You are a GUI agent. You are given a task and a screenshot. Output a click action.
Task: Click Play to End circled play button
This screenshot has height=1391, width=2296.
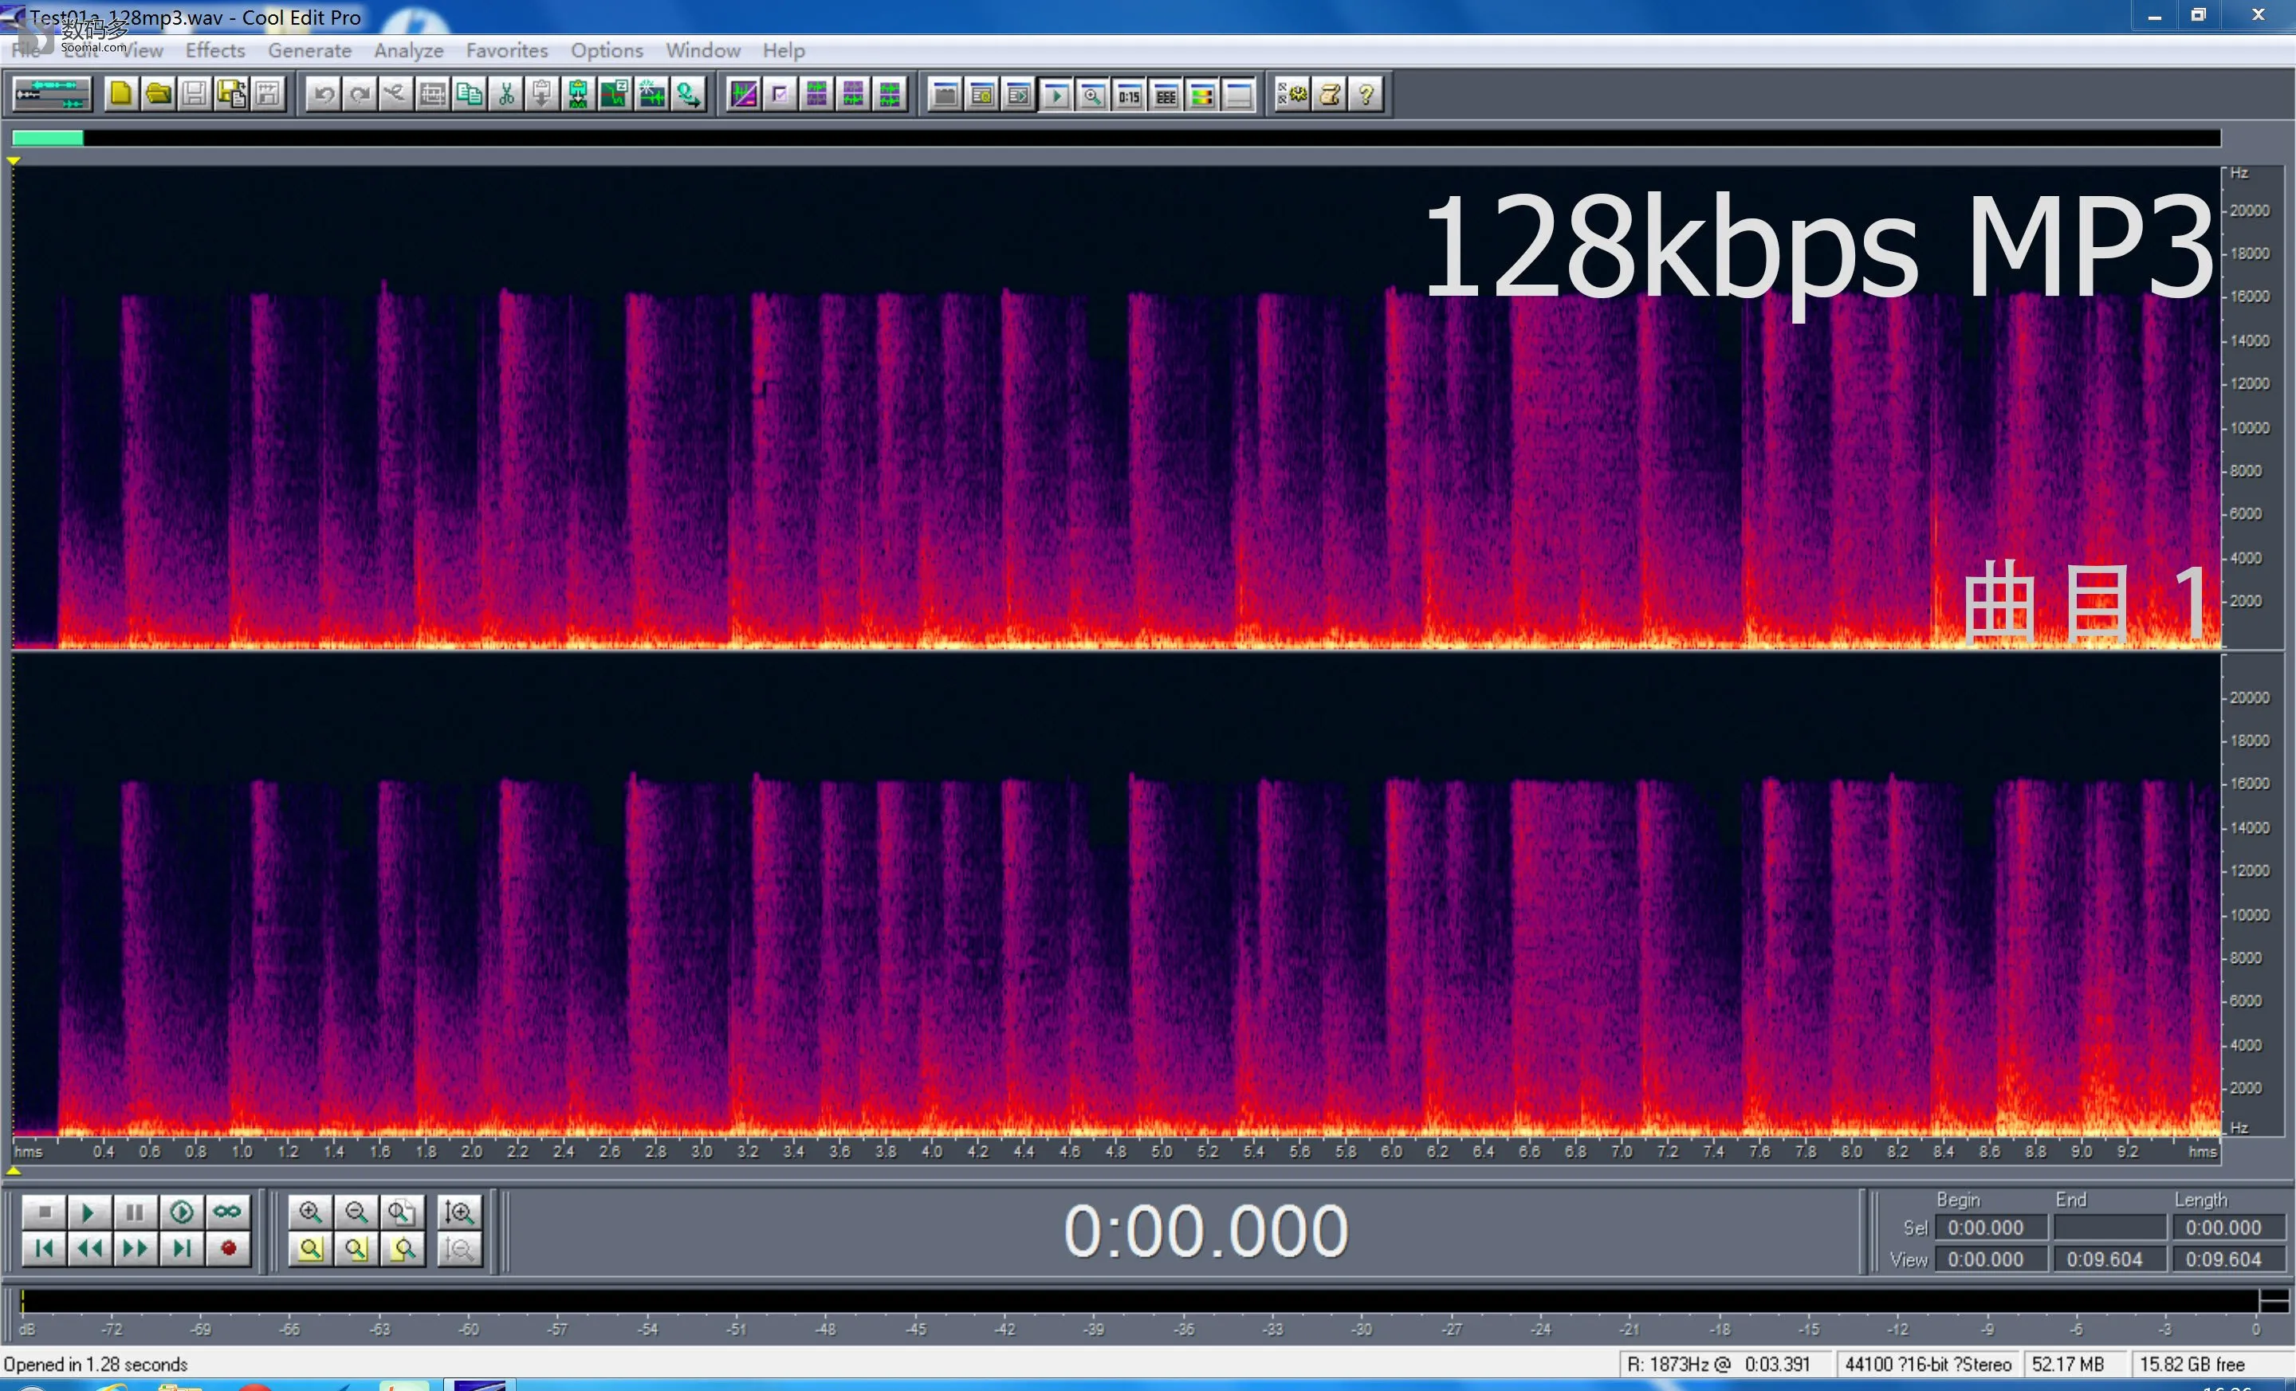pos(182,1211)
